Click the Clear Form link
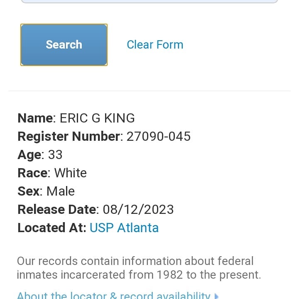The height and width of the screenshot is (299, 299). click(x=155, y=44)
